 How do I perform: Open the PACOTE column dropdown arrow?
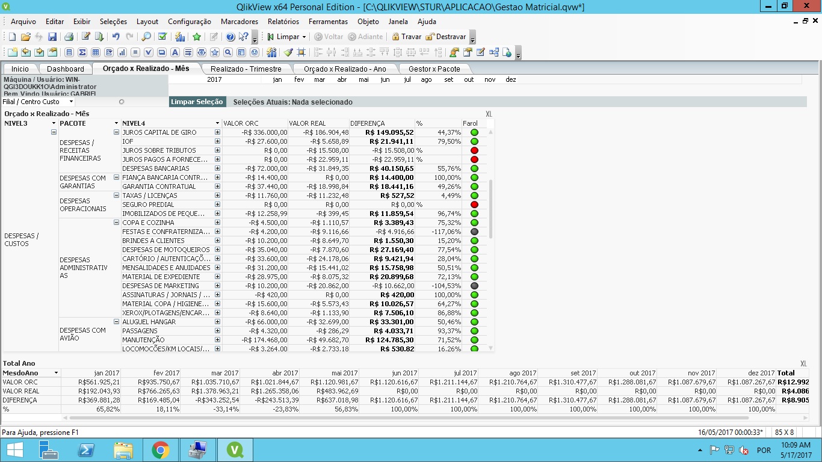(116, 123)
